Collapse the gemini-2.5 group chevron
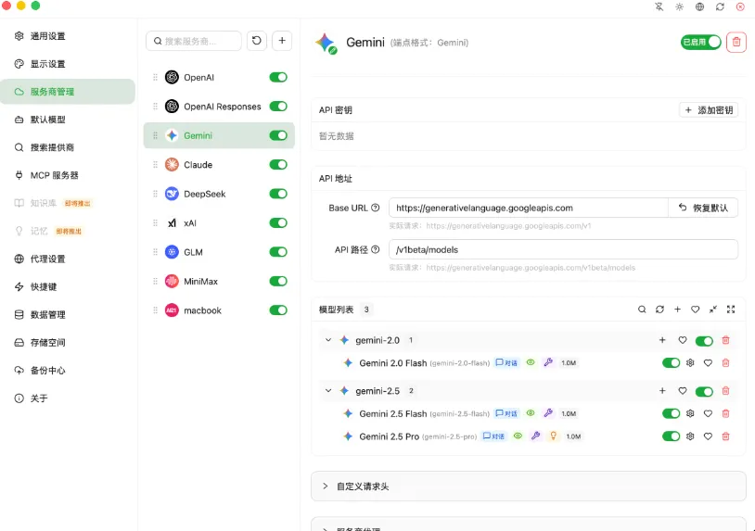 (328, 390)
